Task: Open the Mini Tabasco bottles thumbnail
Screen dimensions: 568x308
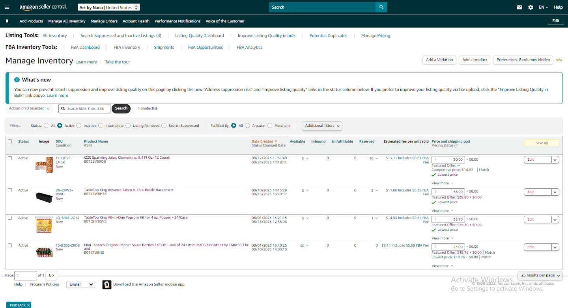Action: click(x=44, y=252)
